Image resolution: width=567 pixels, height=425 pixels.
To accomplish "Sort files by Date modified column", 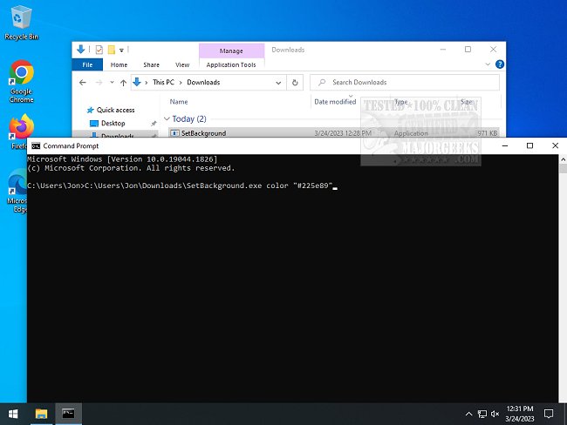I will pyautogui.click(x=335, y=102).
